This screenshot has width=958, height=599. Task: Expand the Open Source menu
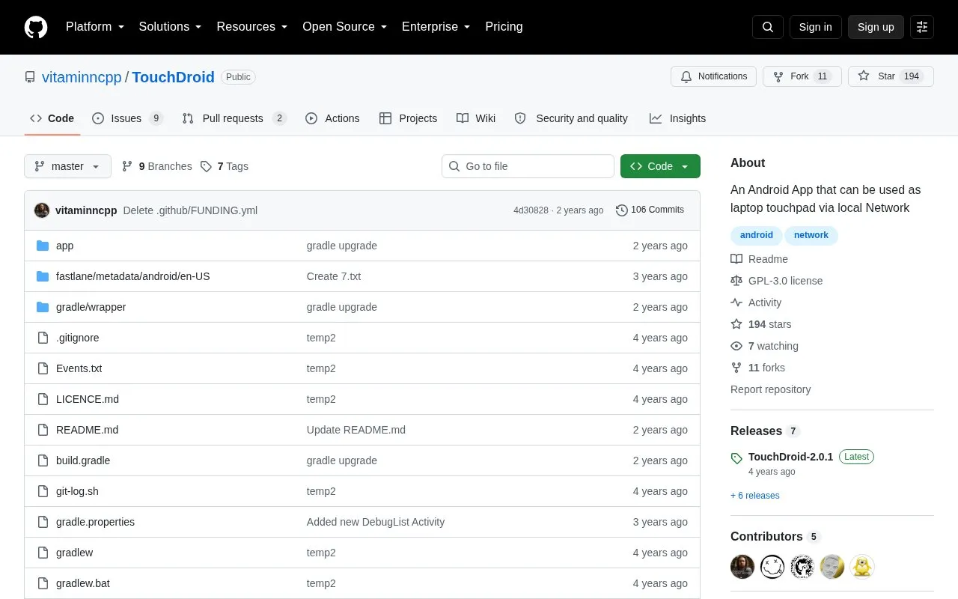coord(345,27)
